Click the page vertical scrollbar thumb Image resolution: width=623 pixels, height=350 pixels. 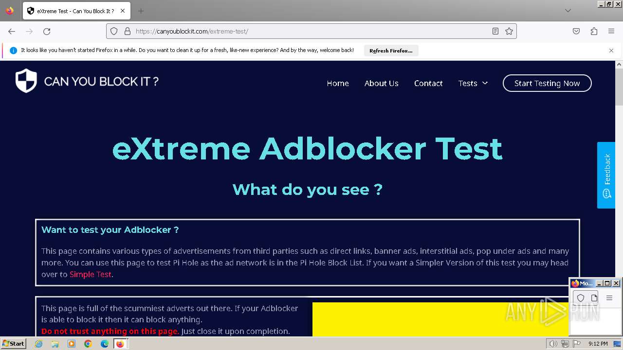pos(619,87)
